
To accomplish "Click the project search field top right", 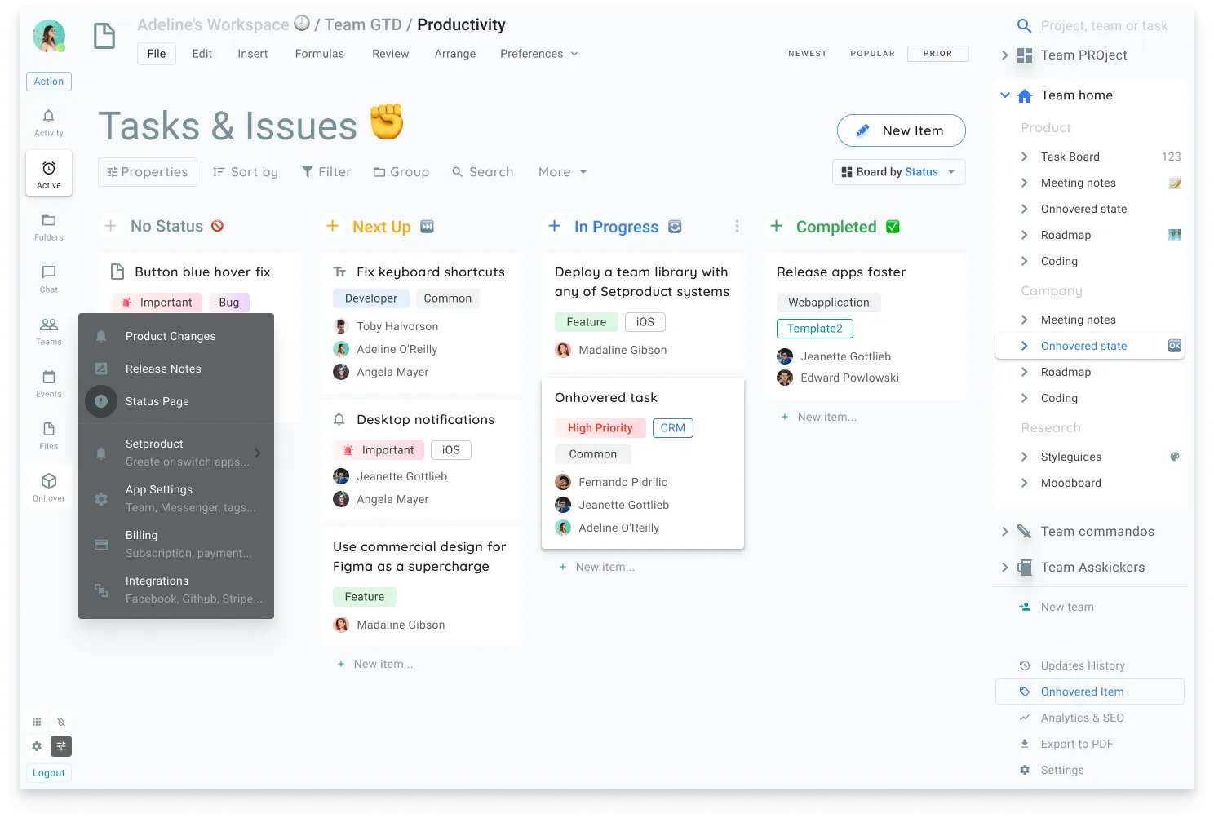I will tap(1101, 25).
